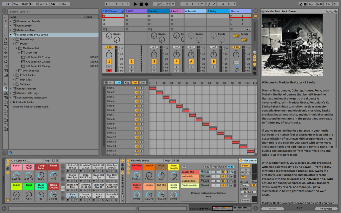
Task: Toggle the In/Out section visibility button
Action: (x=255, y=52)
